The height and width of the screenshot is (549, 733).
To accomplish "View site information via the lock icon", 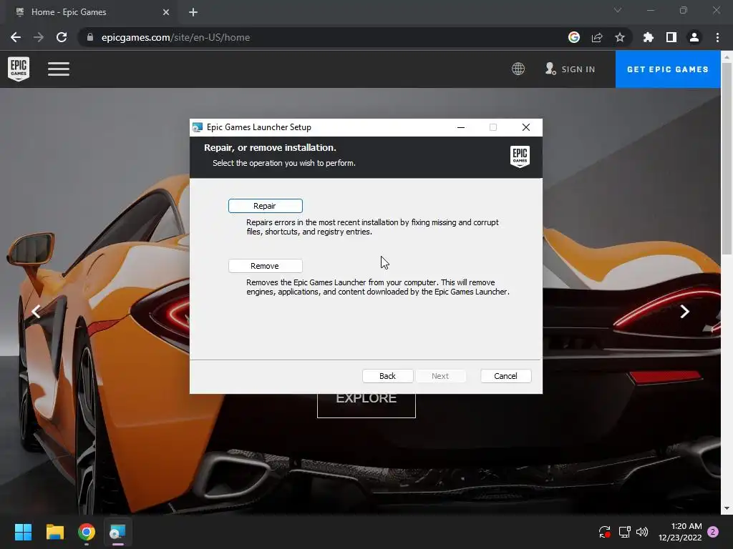I will click(x=89, y=37).
